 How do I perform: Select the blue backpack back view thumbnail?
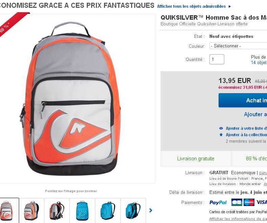point(133,210)
